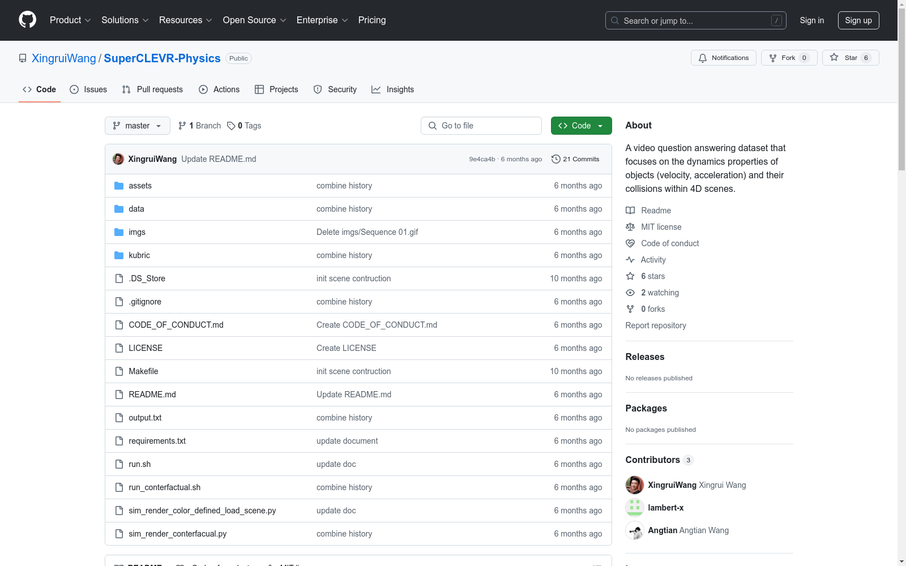
Task: Click the Readme book icon
Action: point(630,211)
